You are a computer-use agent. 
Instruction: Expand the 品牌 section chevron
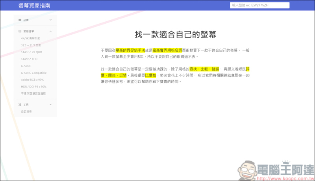pos(50,20)
